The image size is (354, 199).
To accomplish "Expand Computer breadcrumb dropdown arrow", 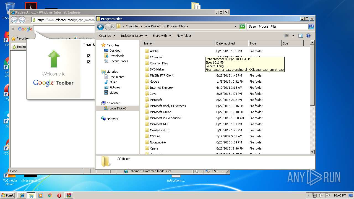I will (141, 27).
